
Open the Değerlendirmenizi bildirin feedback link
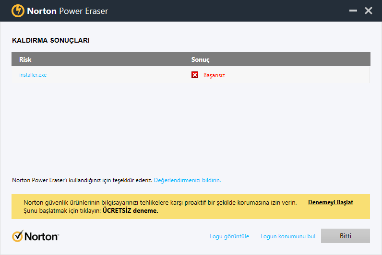click(x=187, y=180)
